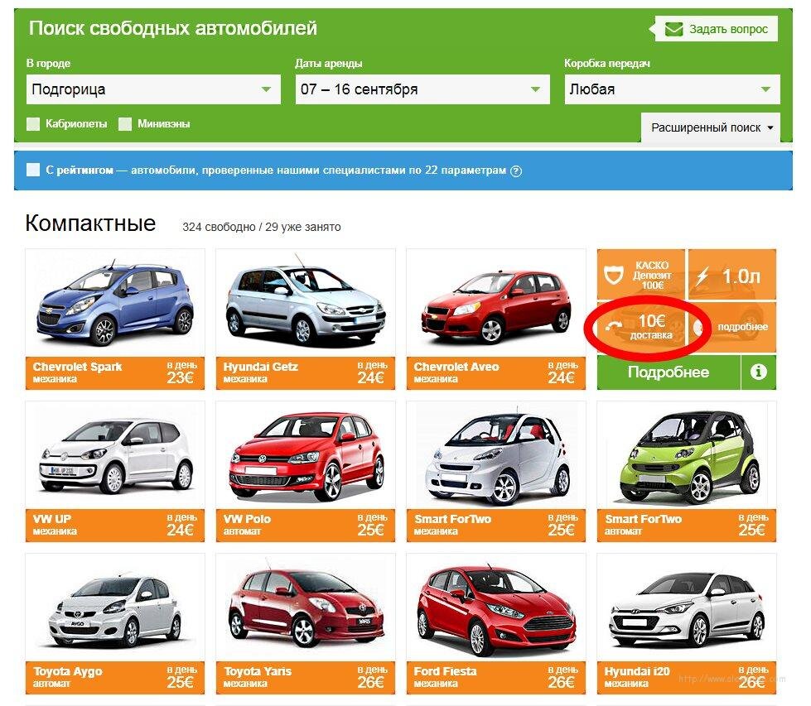Click the lightning 1.0л engine tile
811x706 pixels.
coord(731,275)
